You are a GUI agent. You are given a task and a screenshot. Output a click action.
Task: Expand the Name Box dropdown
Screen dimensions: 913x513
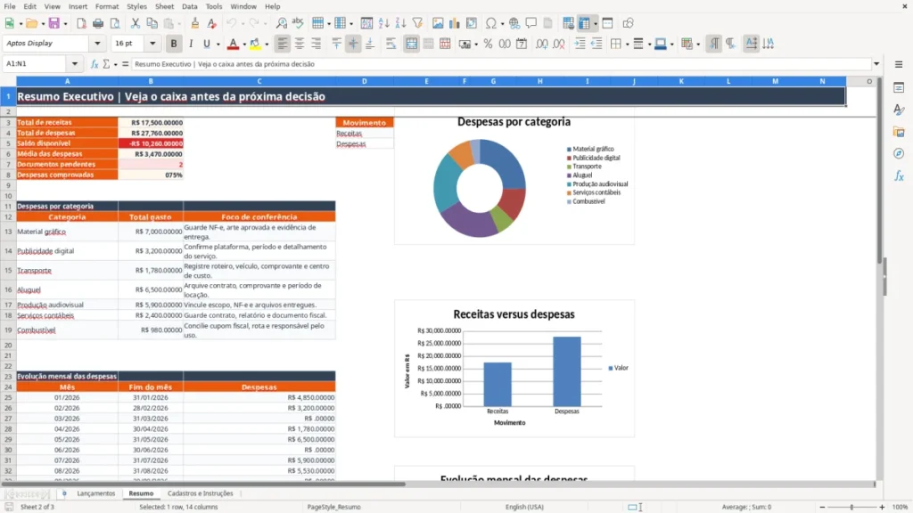pos(75,64)
